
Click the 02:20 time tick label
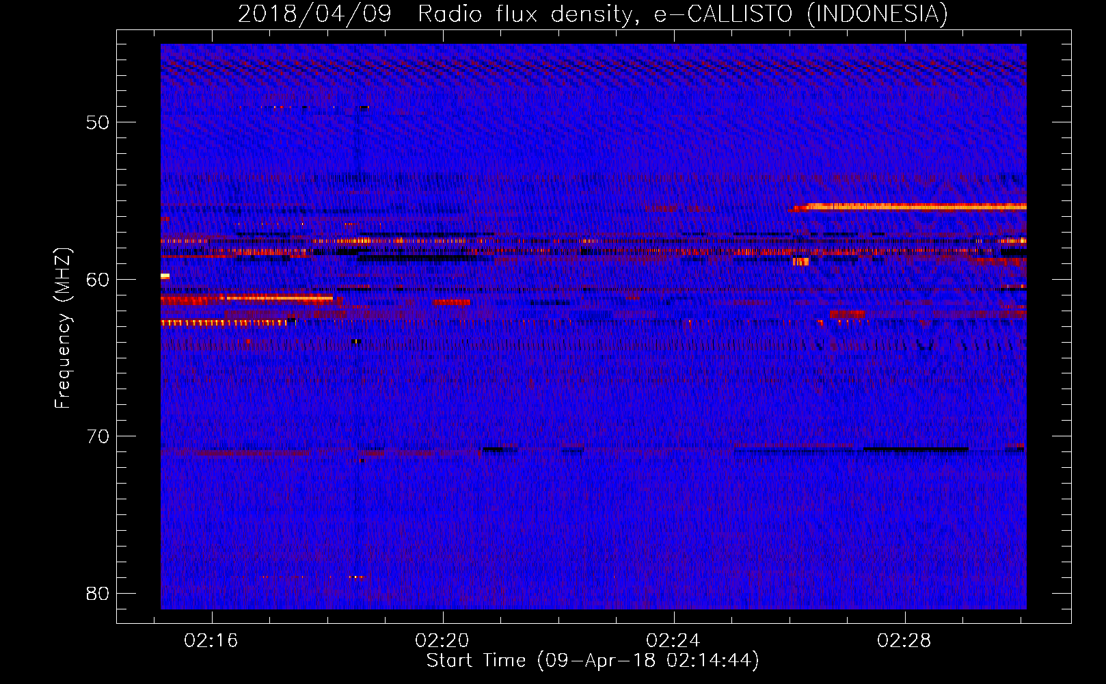click(442, 641)
